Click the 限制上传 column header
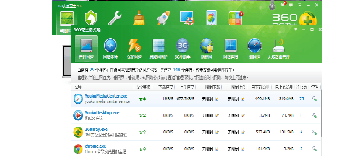 pos(238,88)
